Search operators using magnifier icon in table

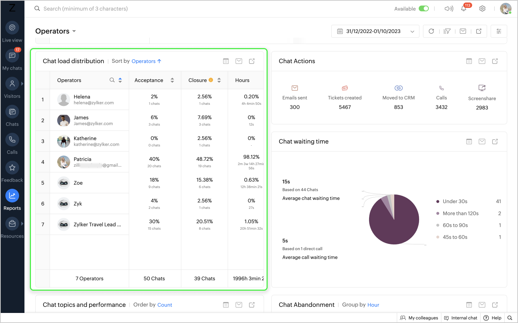[x=112, y=80]
